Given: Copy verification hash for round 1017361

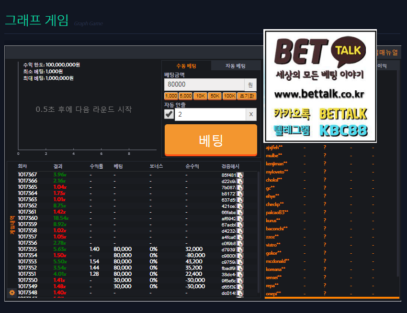Looking at the screenshot, I should [240, 213].
